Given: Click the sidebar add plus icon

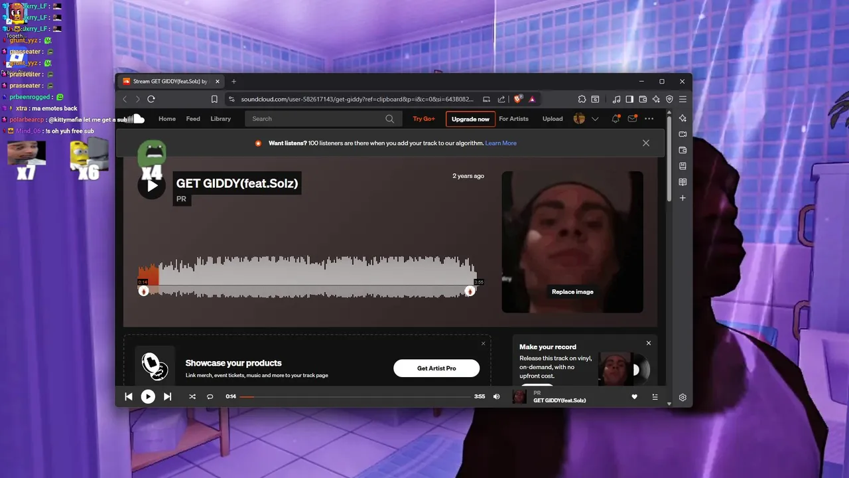Looking at the screenshot, I should point(683,198).
